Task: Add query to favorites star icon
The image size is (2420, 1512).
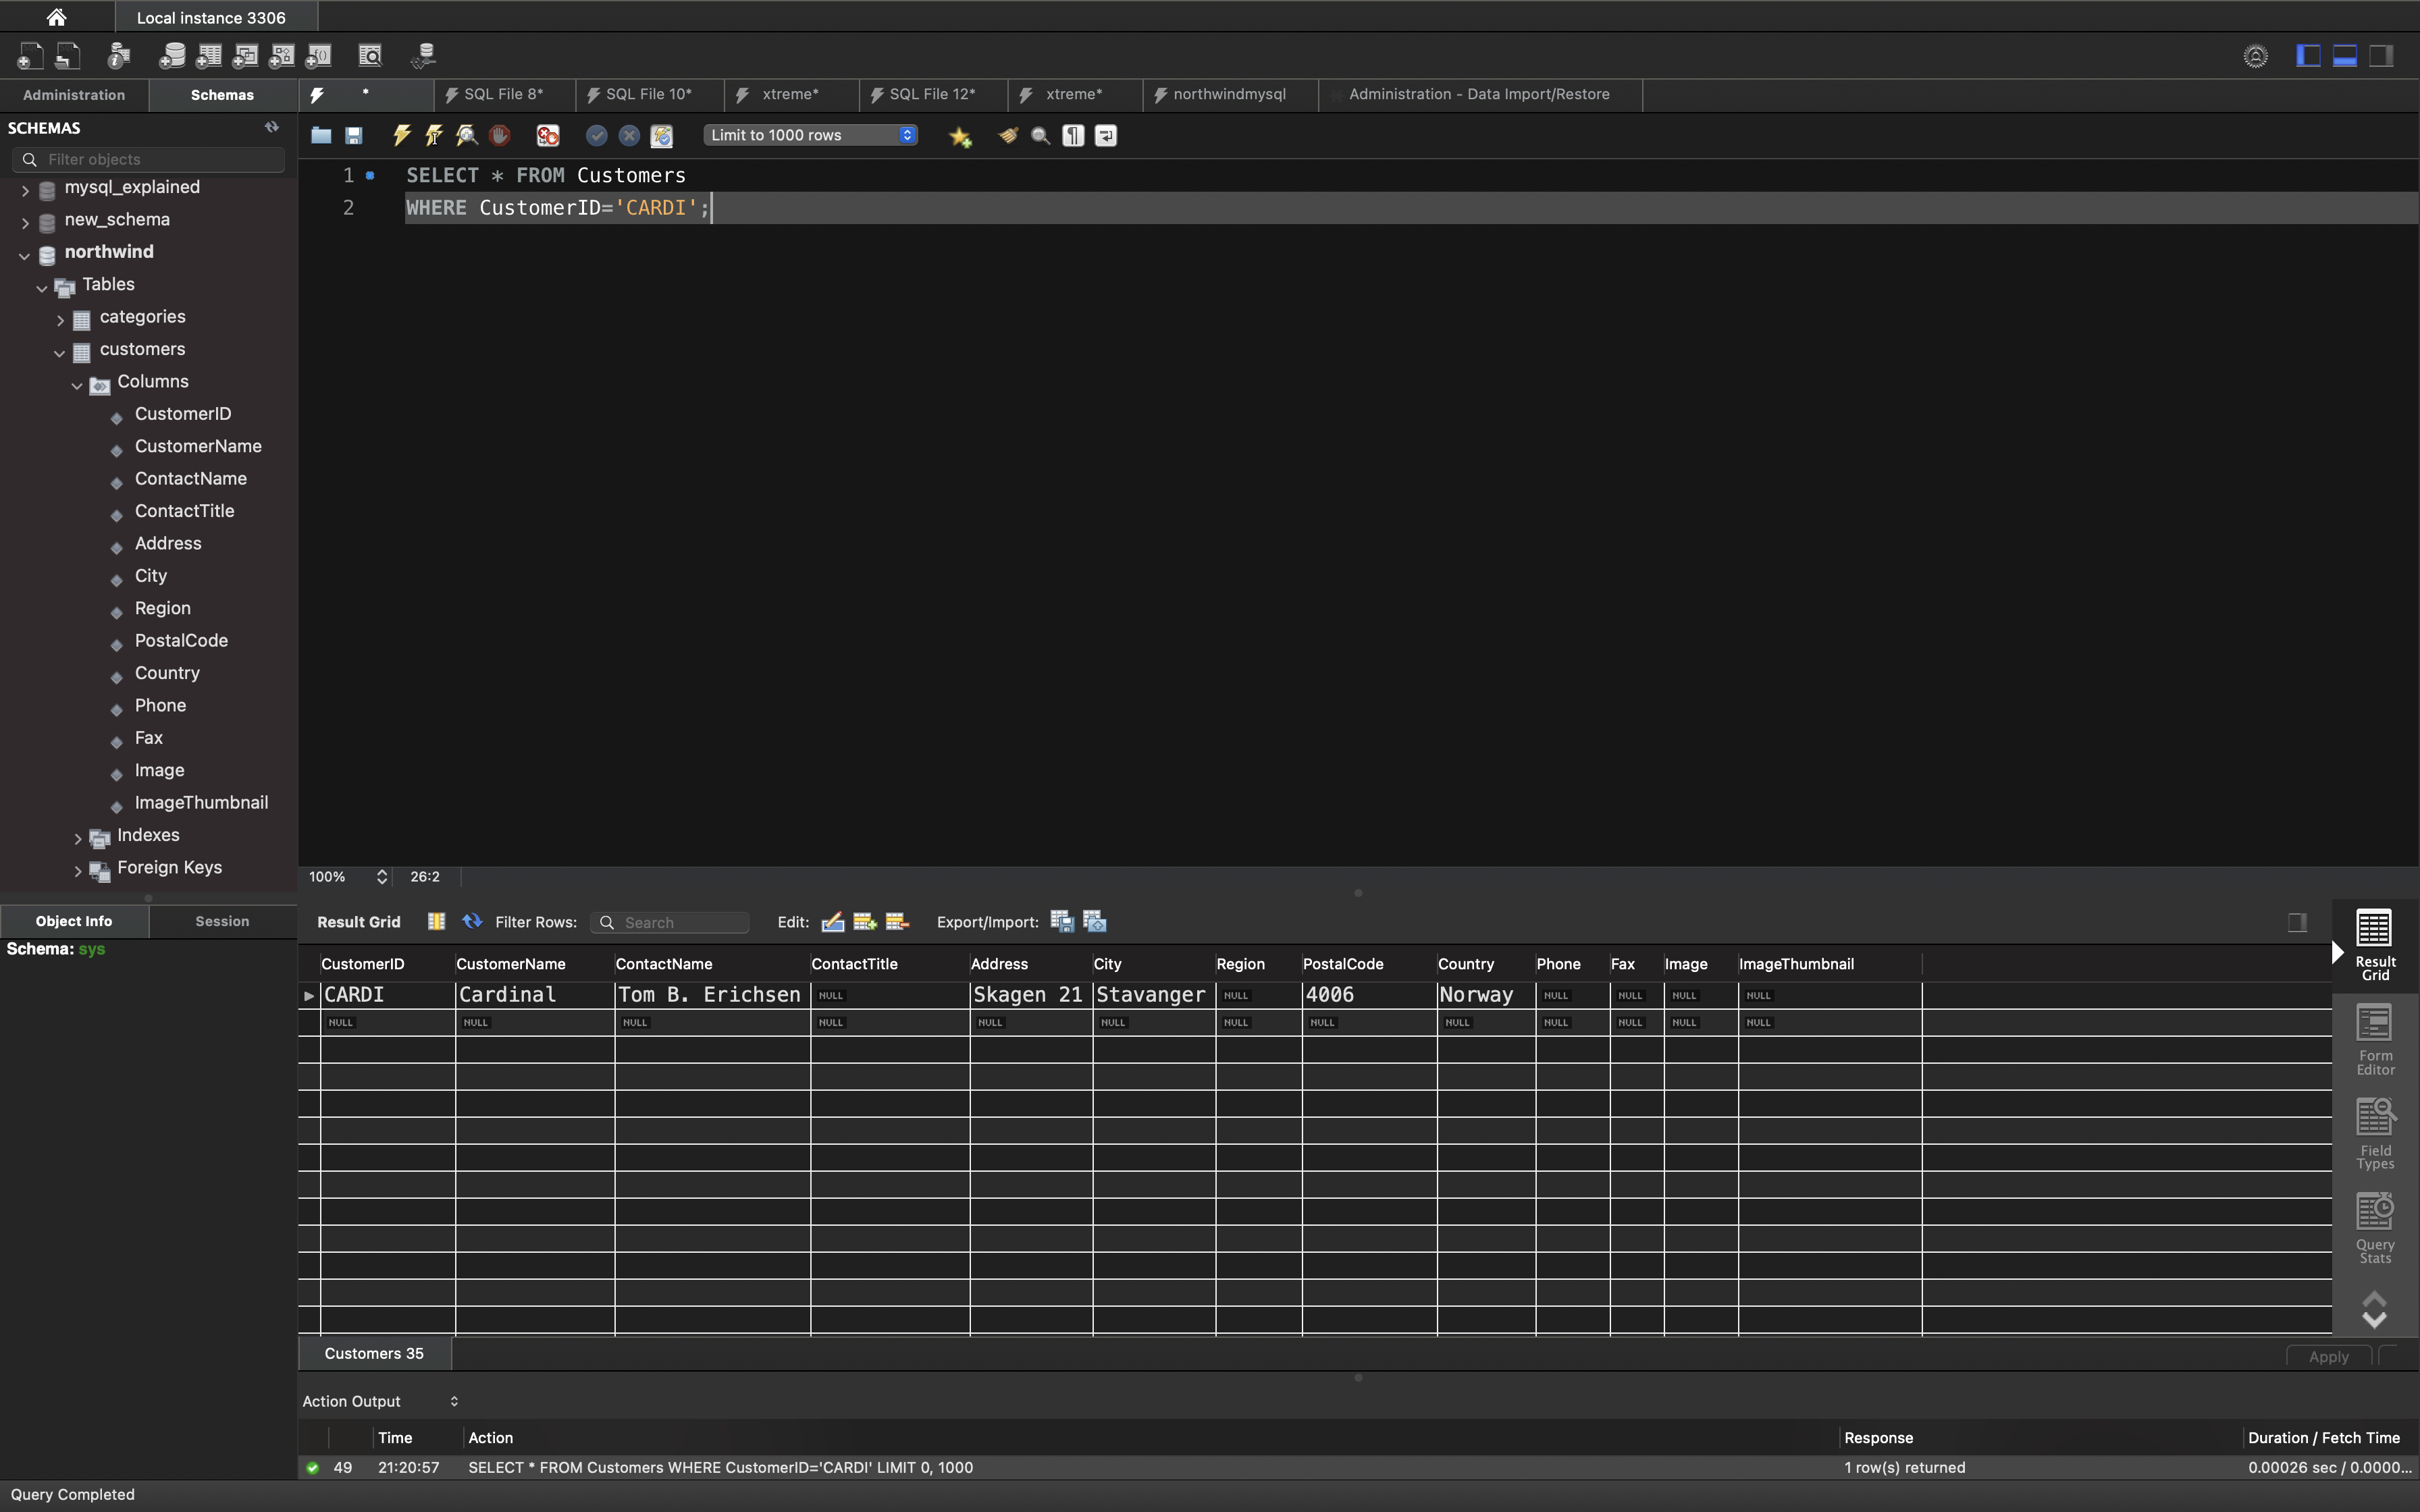Action: (960, 136)
